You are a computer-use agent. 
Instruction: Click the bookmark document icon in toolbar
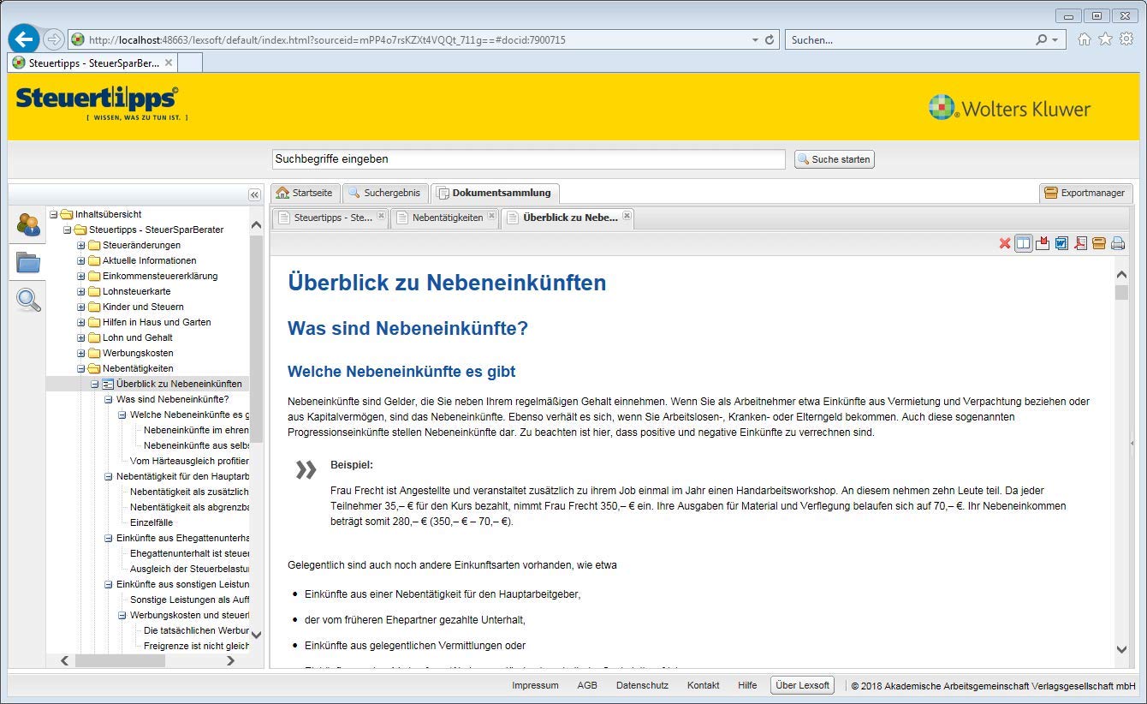click(x=1043, y=244)
